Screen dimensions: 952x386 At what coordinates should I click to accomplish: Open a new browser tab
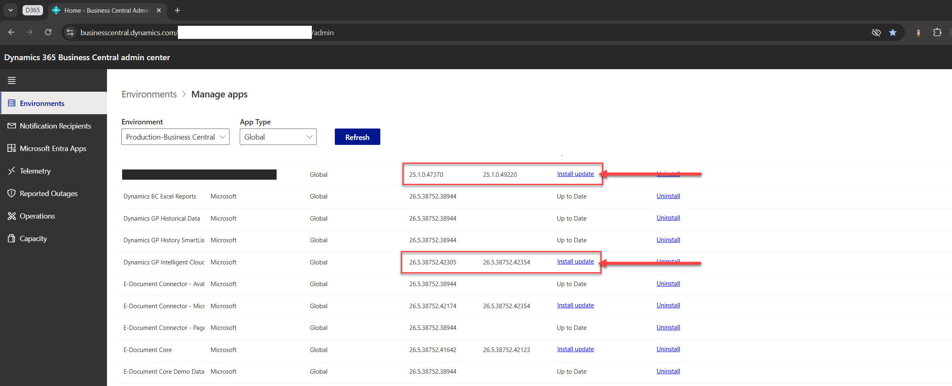[x=177, y=10]
